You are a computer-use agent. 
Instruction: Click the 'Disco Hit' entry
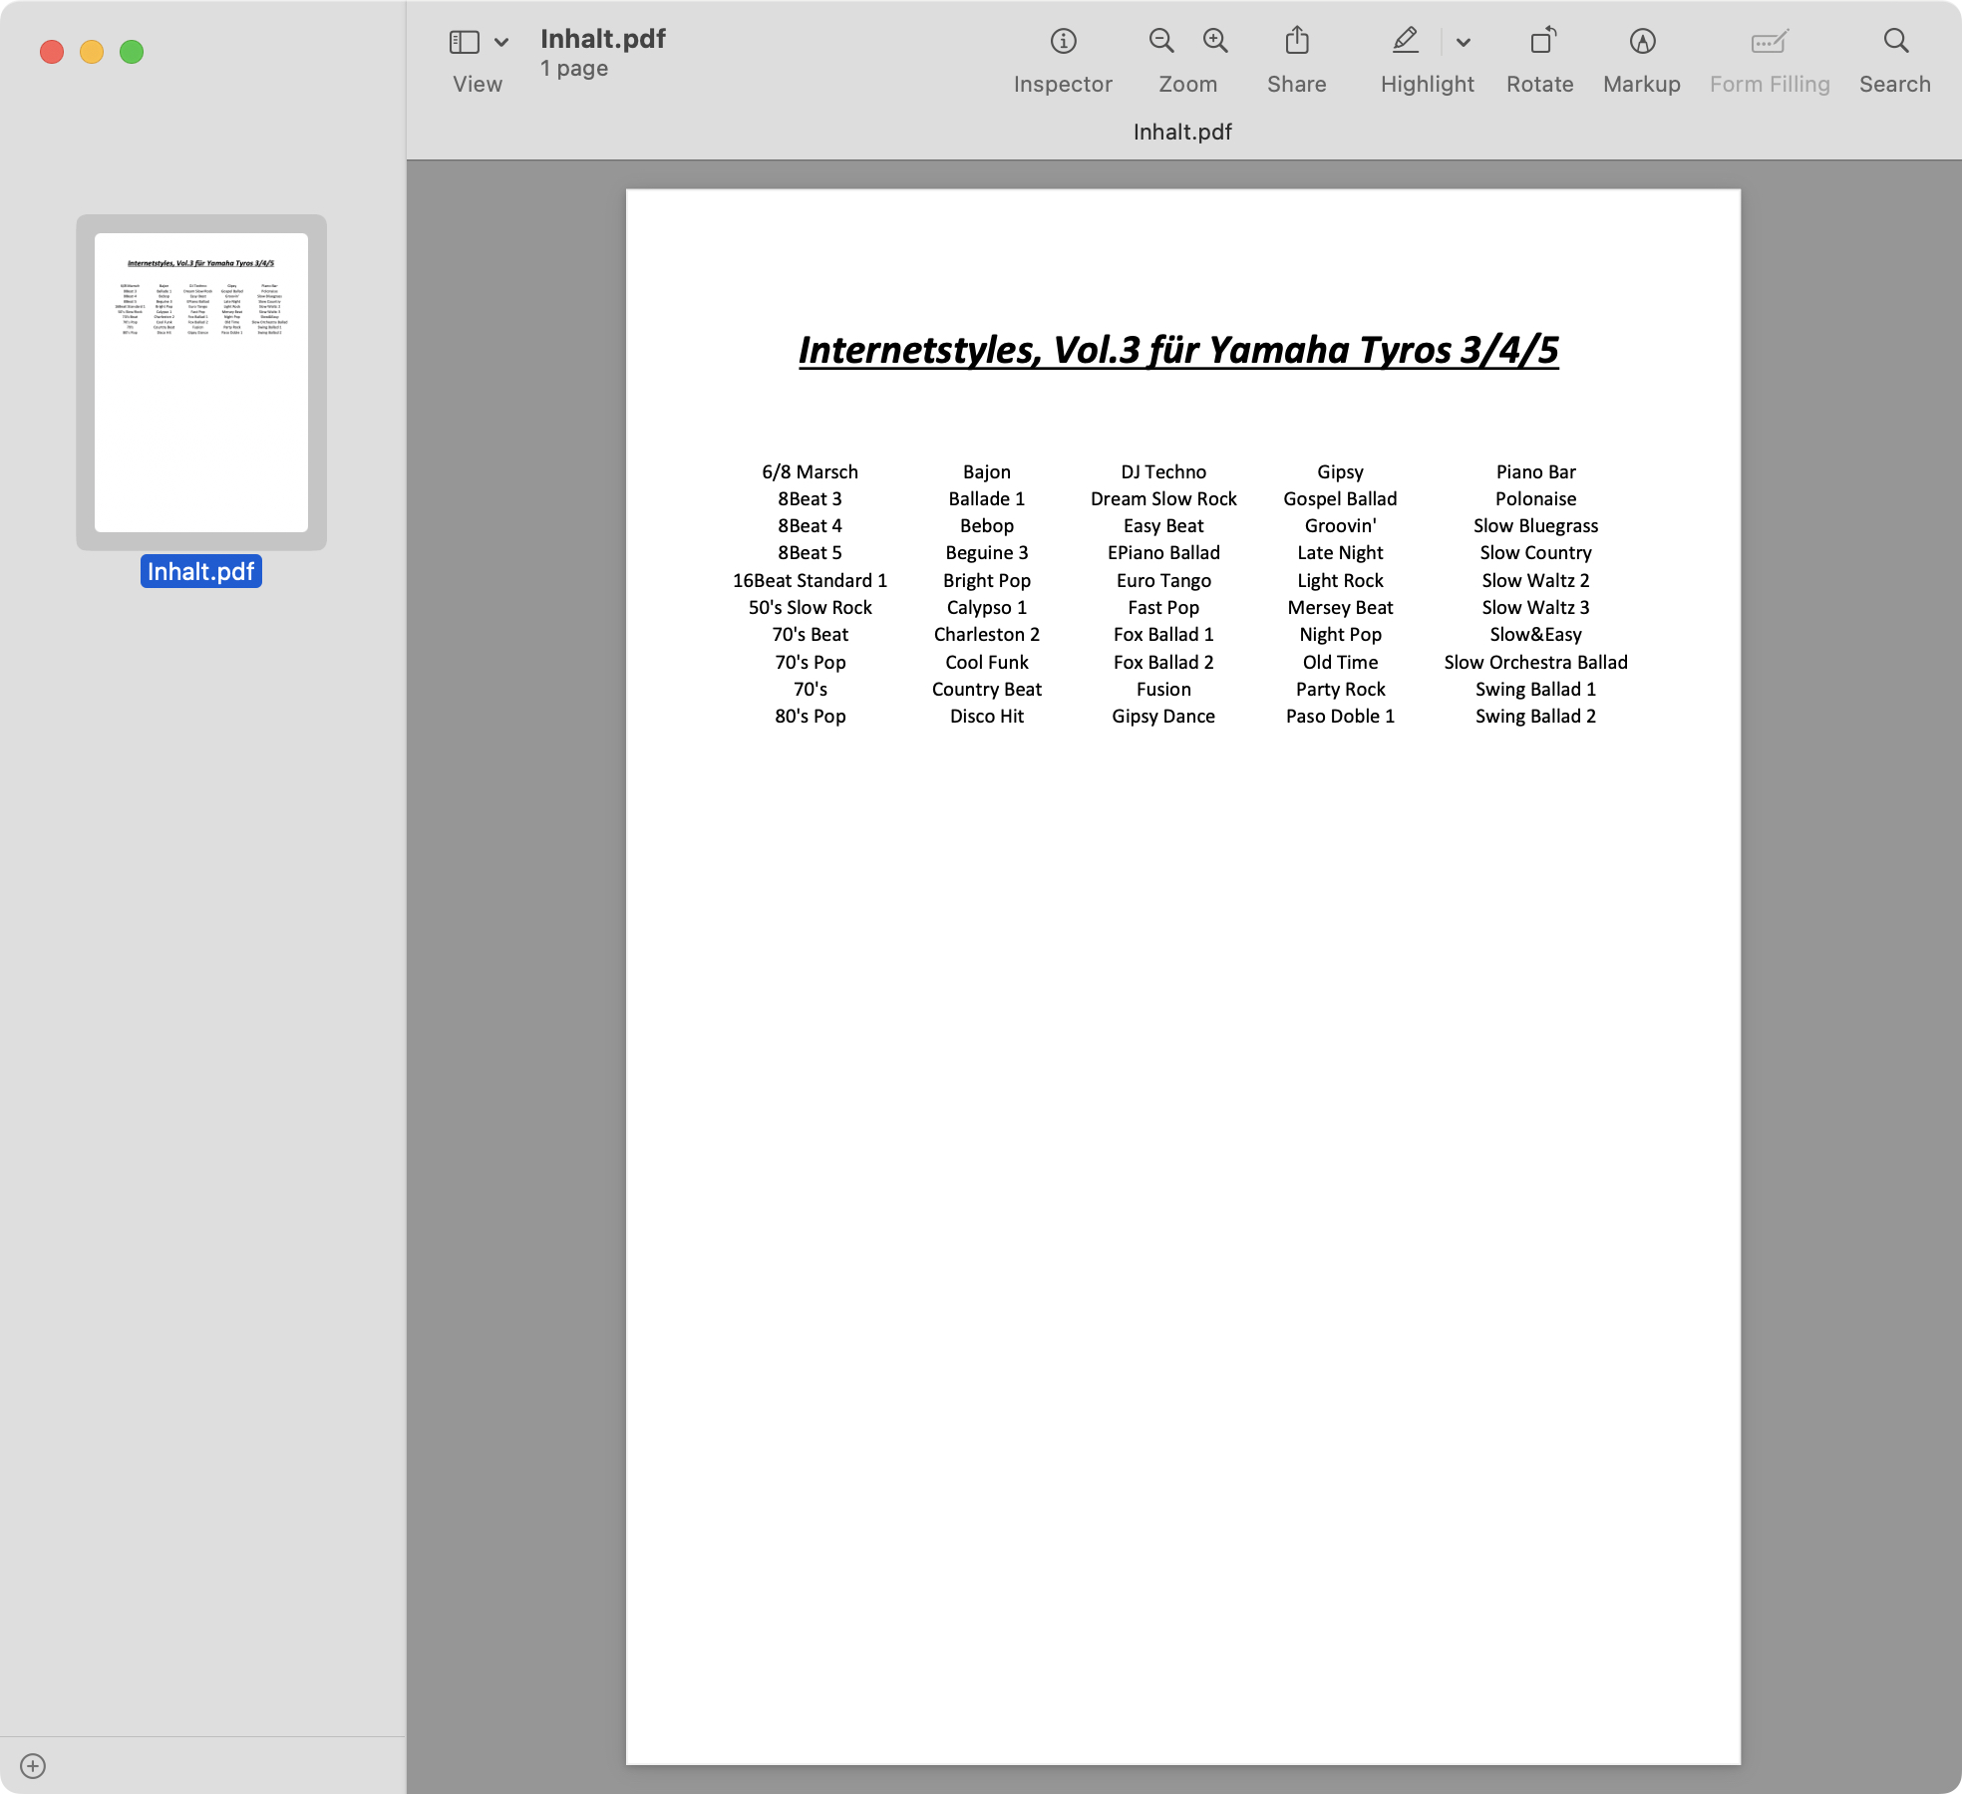(987, 716)
